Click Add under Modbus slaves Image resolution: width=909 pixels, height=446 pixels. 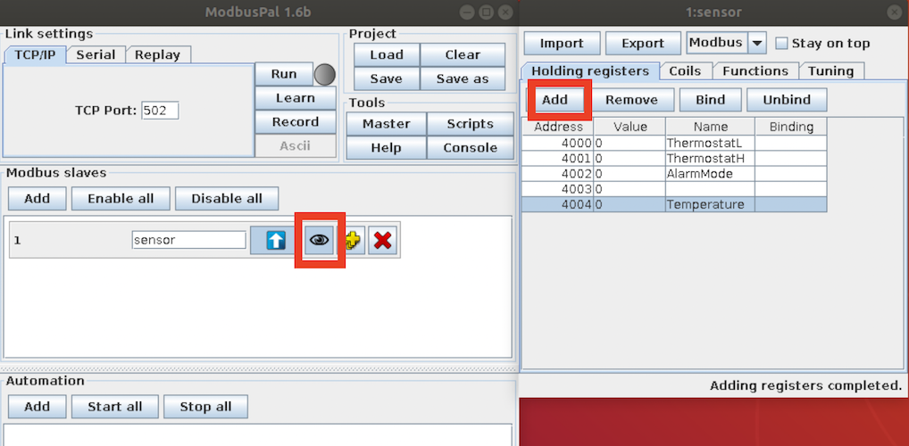click(x=38, y=199)
